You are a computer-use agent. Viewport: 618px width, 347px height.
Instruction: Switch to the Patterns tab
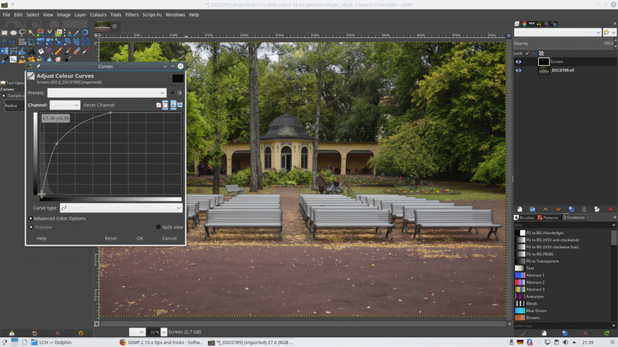point(548,217)
